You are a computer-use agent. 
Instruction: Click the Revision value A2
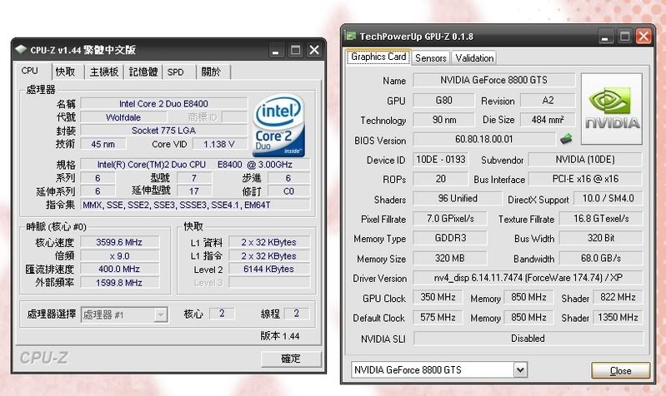click(x=548, y=101)
